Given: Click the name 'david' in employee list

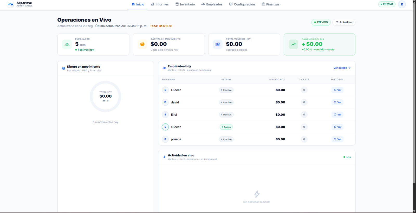Looking at the screenshot, I should (x=175, y=102).
